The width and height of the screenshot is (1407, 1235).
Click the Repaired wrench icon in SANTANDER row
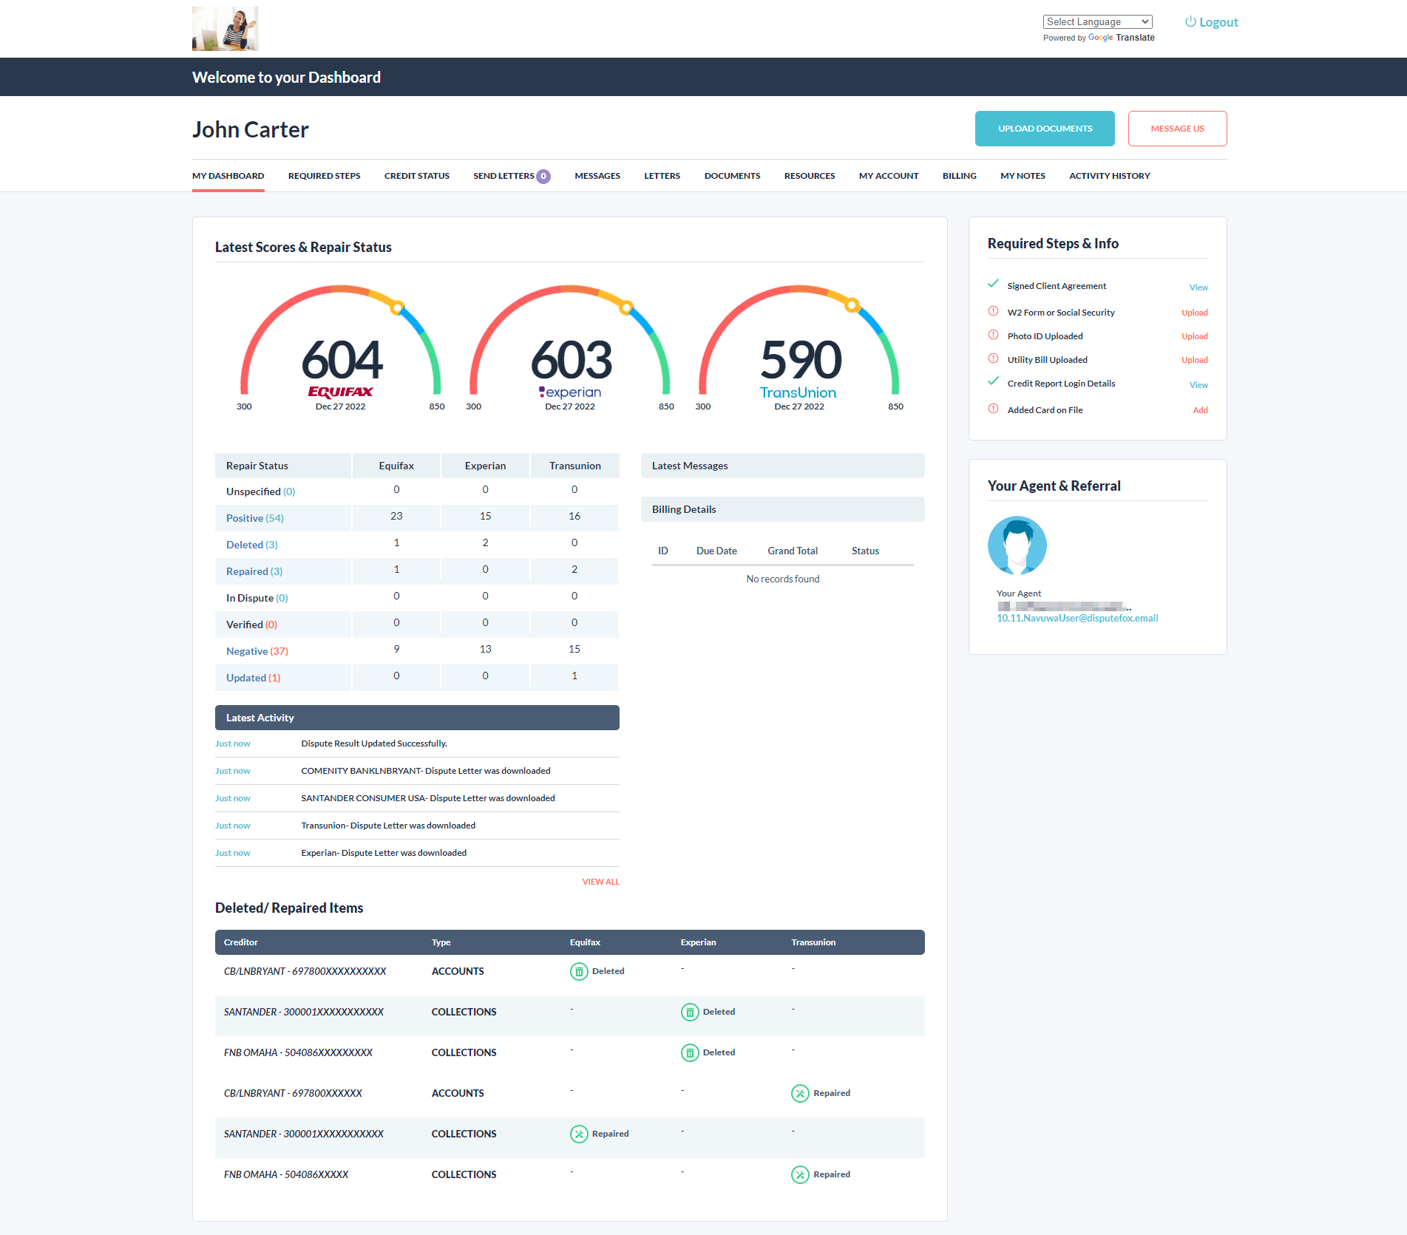pos(579,1134)
